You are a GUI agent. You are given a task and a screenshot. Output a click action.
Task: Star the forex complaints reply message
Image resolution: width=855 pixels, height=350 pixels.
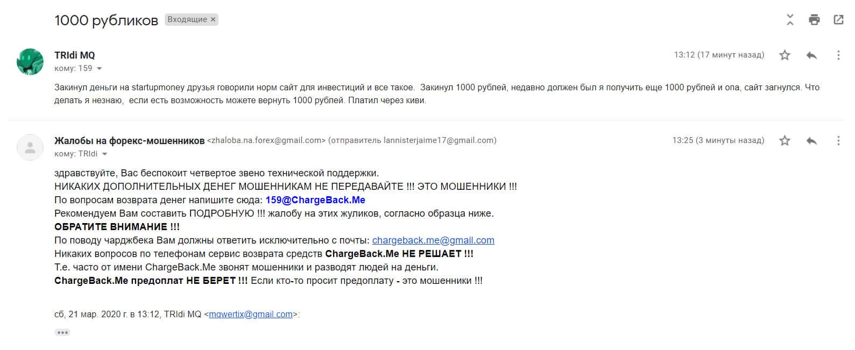[x=785, y=140]
